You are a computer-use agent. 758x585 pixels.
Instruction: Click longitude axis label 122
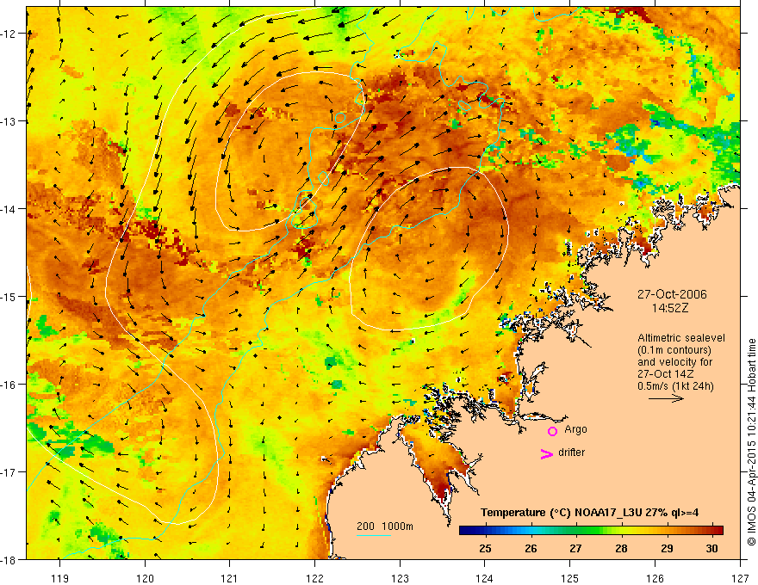(x=314, y=578)
